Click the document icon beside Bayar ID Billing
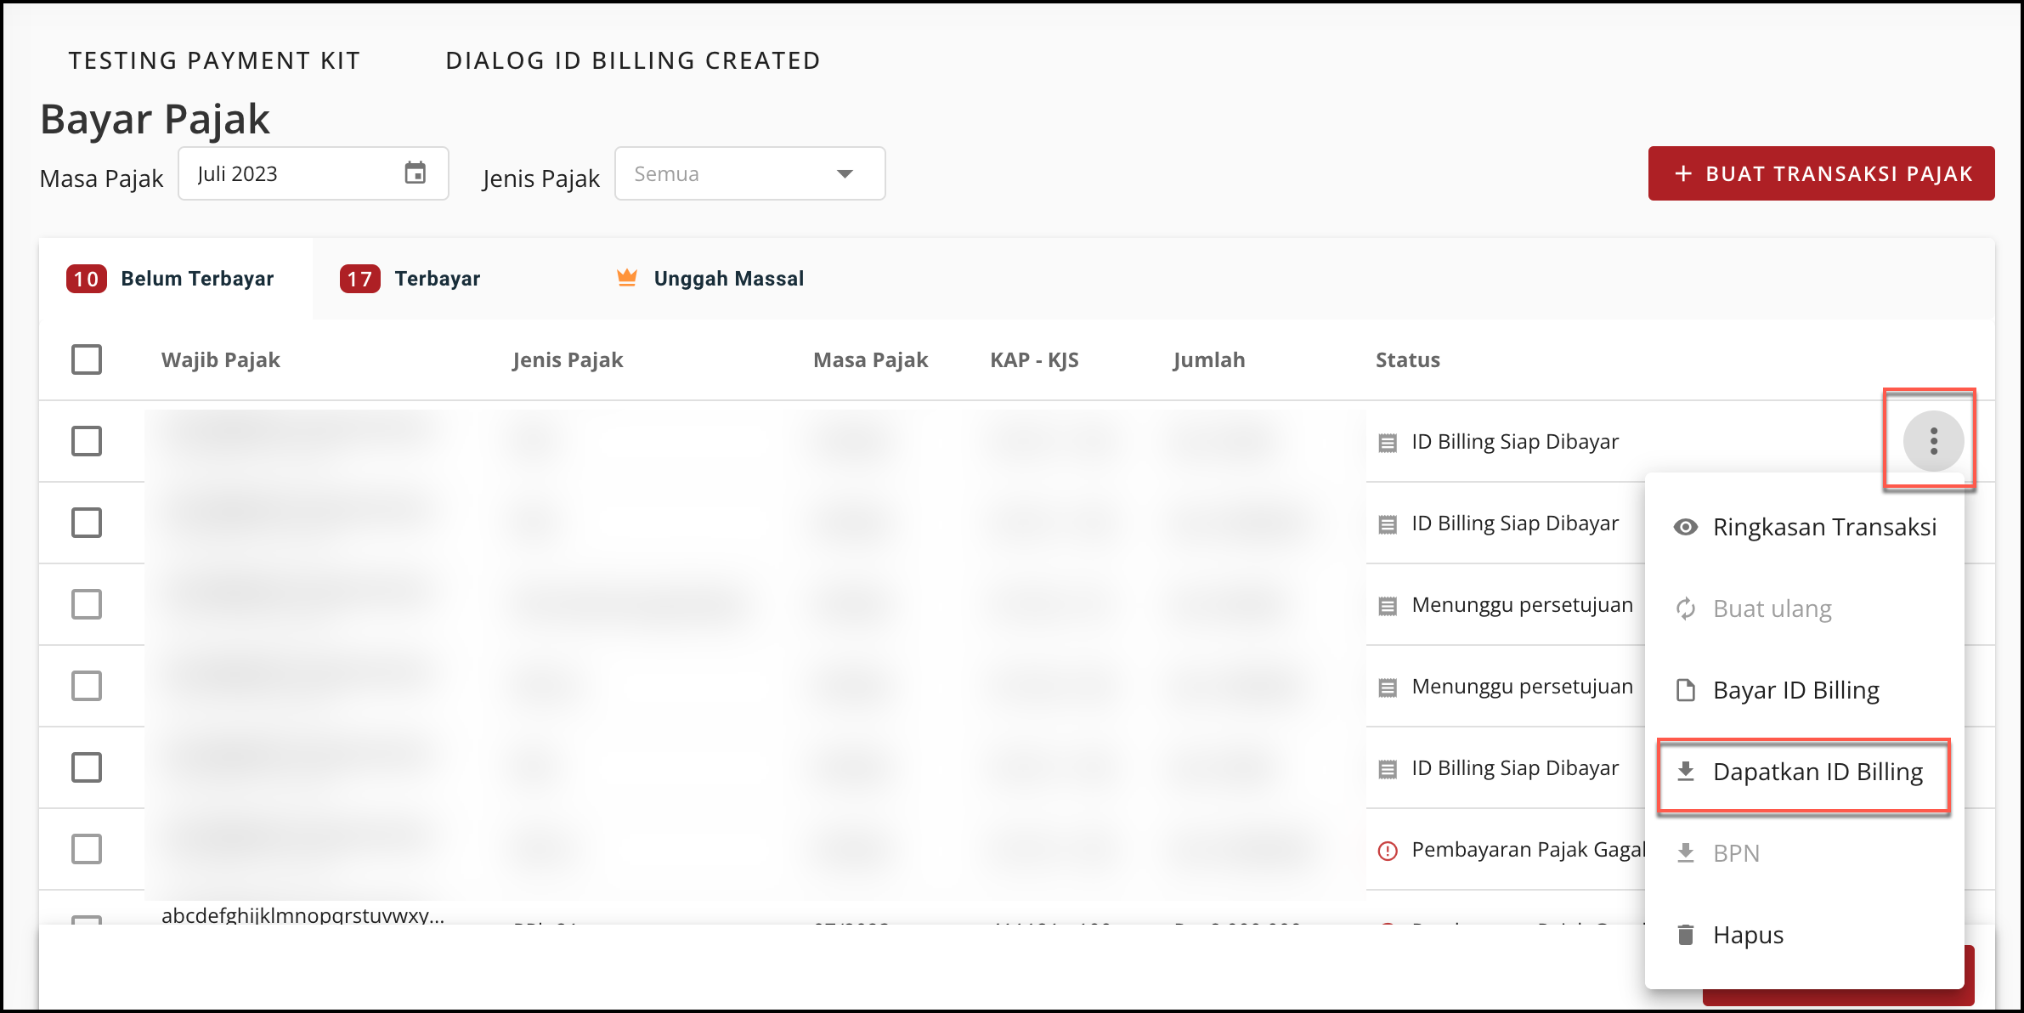This screenshot has height=1013, width=2024. pyautogui.click(x=1685, y=690)
